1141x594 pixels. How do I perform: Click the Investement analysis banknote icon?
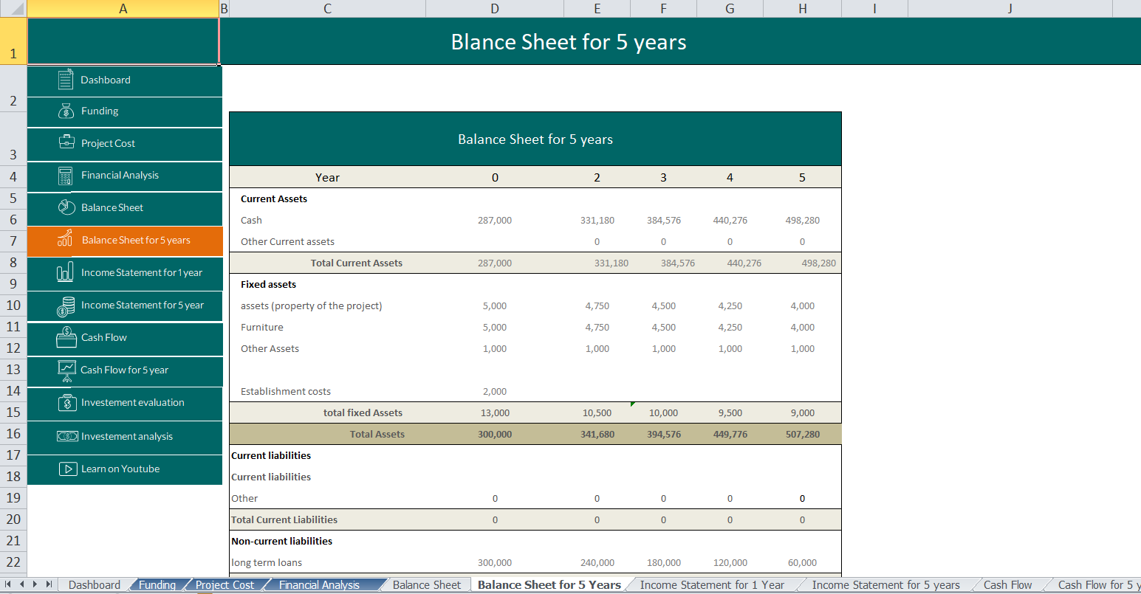coord(67,436)
